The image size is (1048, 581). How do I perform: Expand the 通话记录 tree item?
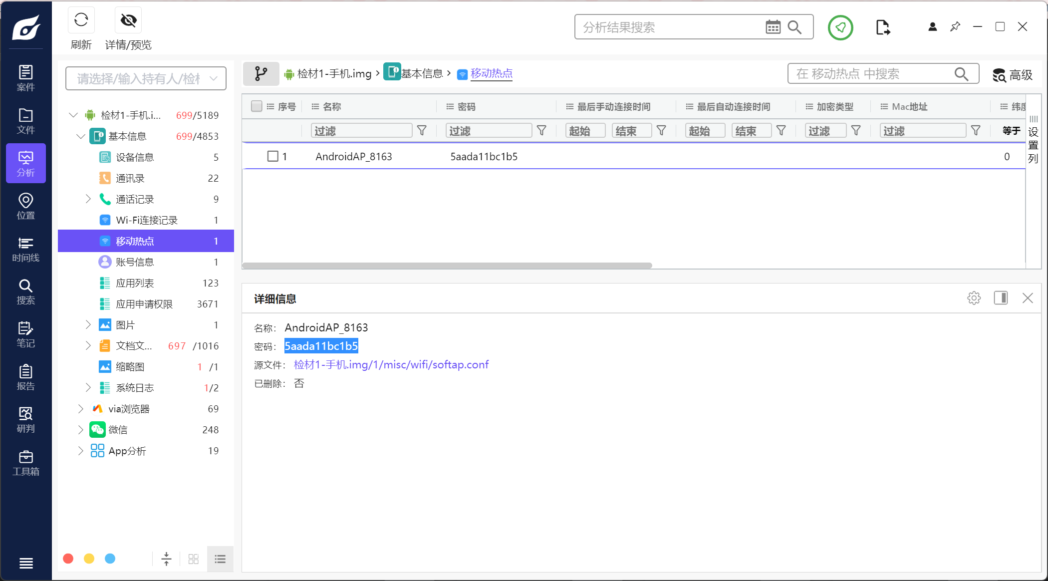pyautogui.click(x=88, y=199)
